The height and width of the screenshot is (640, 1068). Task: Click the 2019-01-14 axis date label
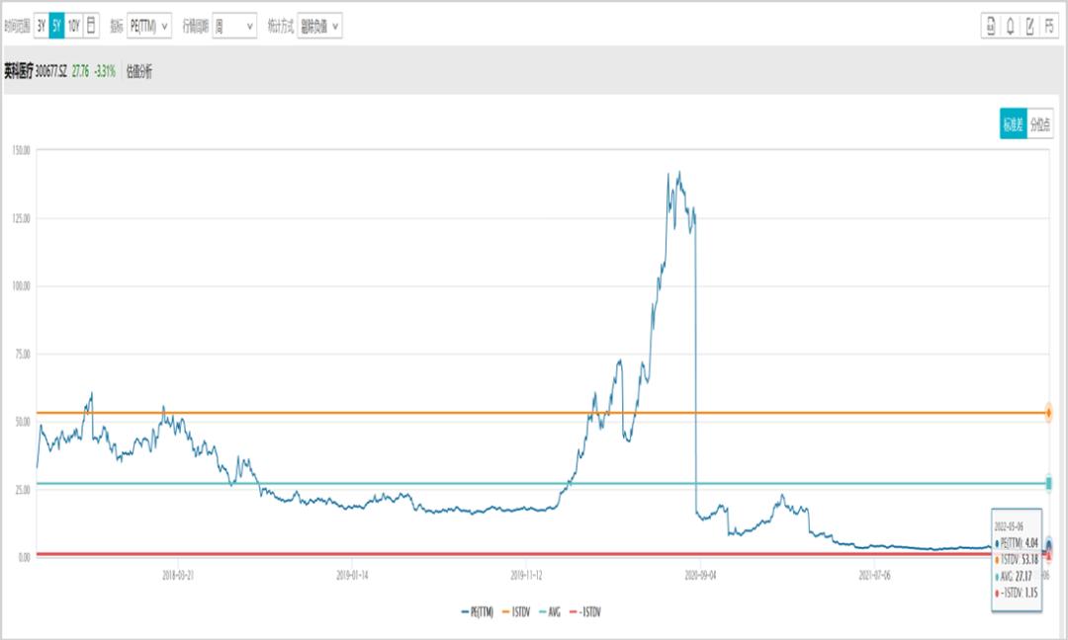point(352,576)
